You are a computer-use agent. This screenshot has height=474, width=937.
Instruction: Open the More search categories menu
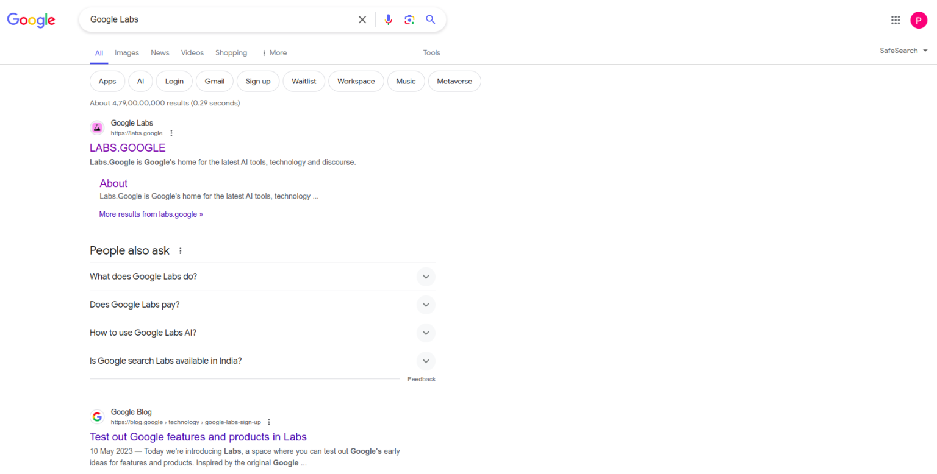pyautogui.click(x=274, y=53)
